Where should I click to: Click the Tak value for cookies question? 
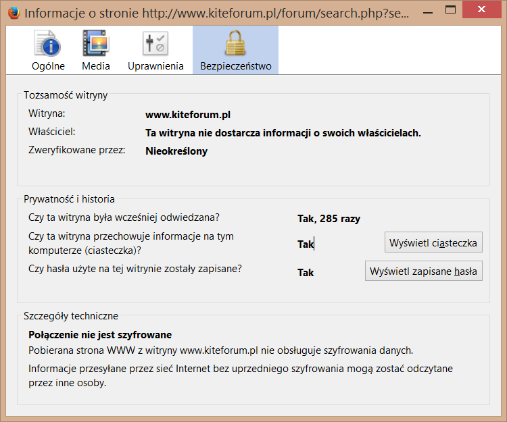coord(306,244)
